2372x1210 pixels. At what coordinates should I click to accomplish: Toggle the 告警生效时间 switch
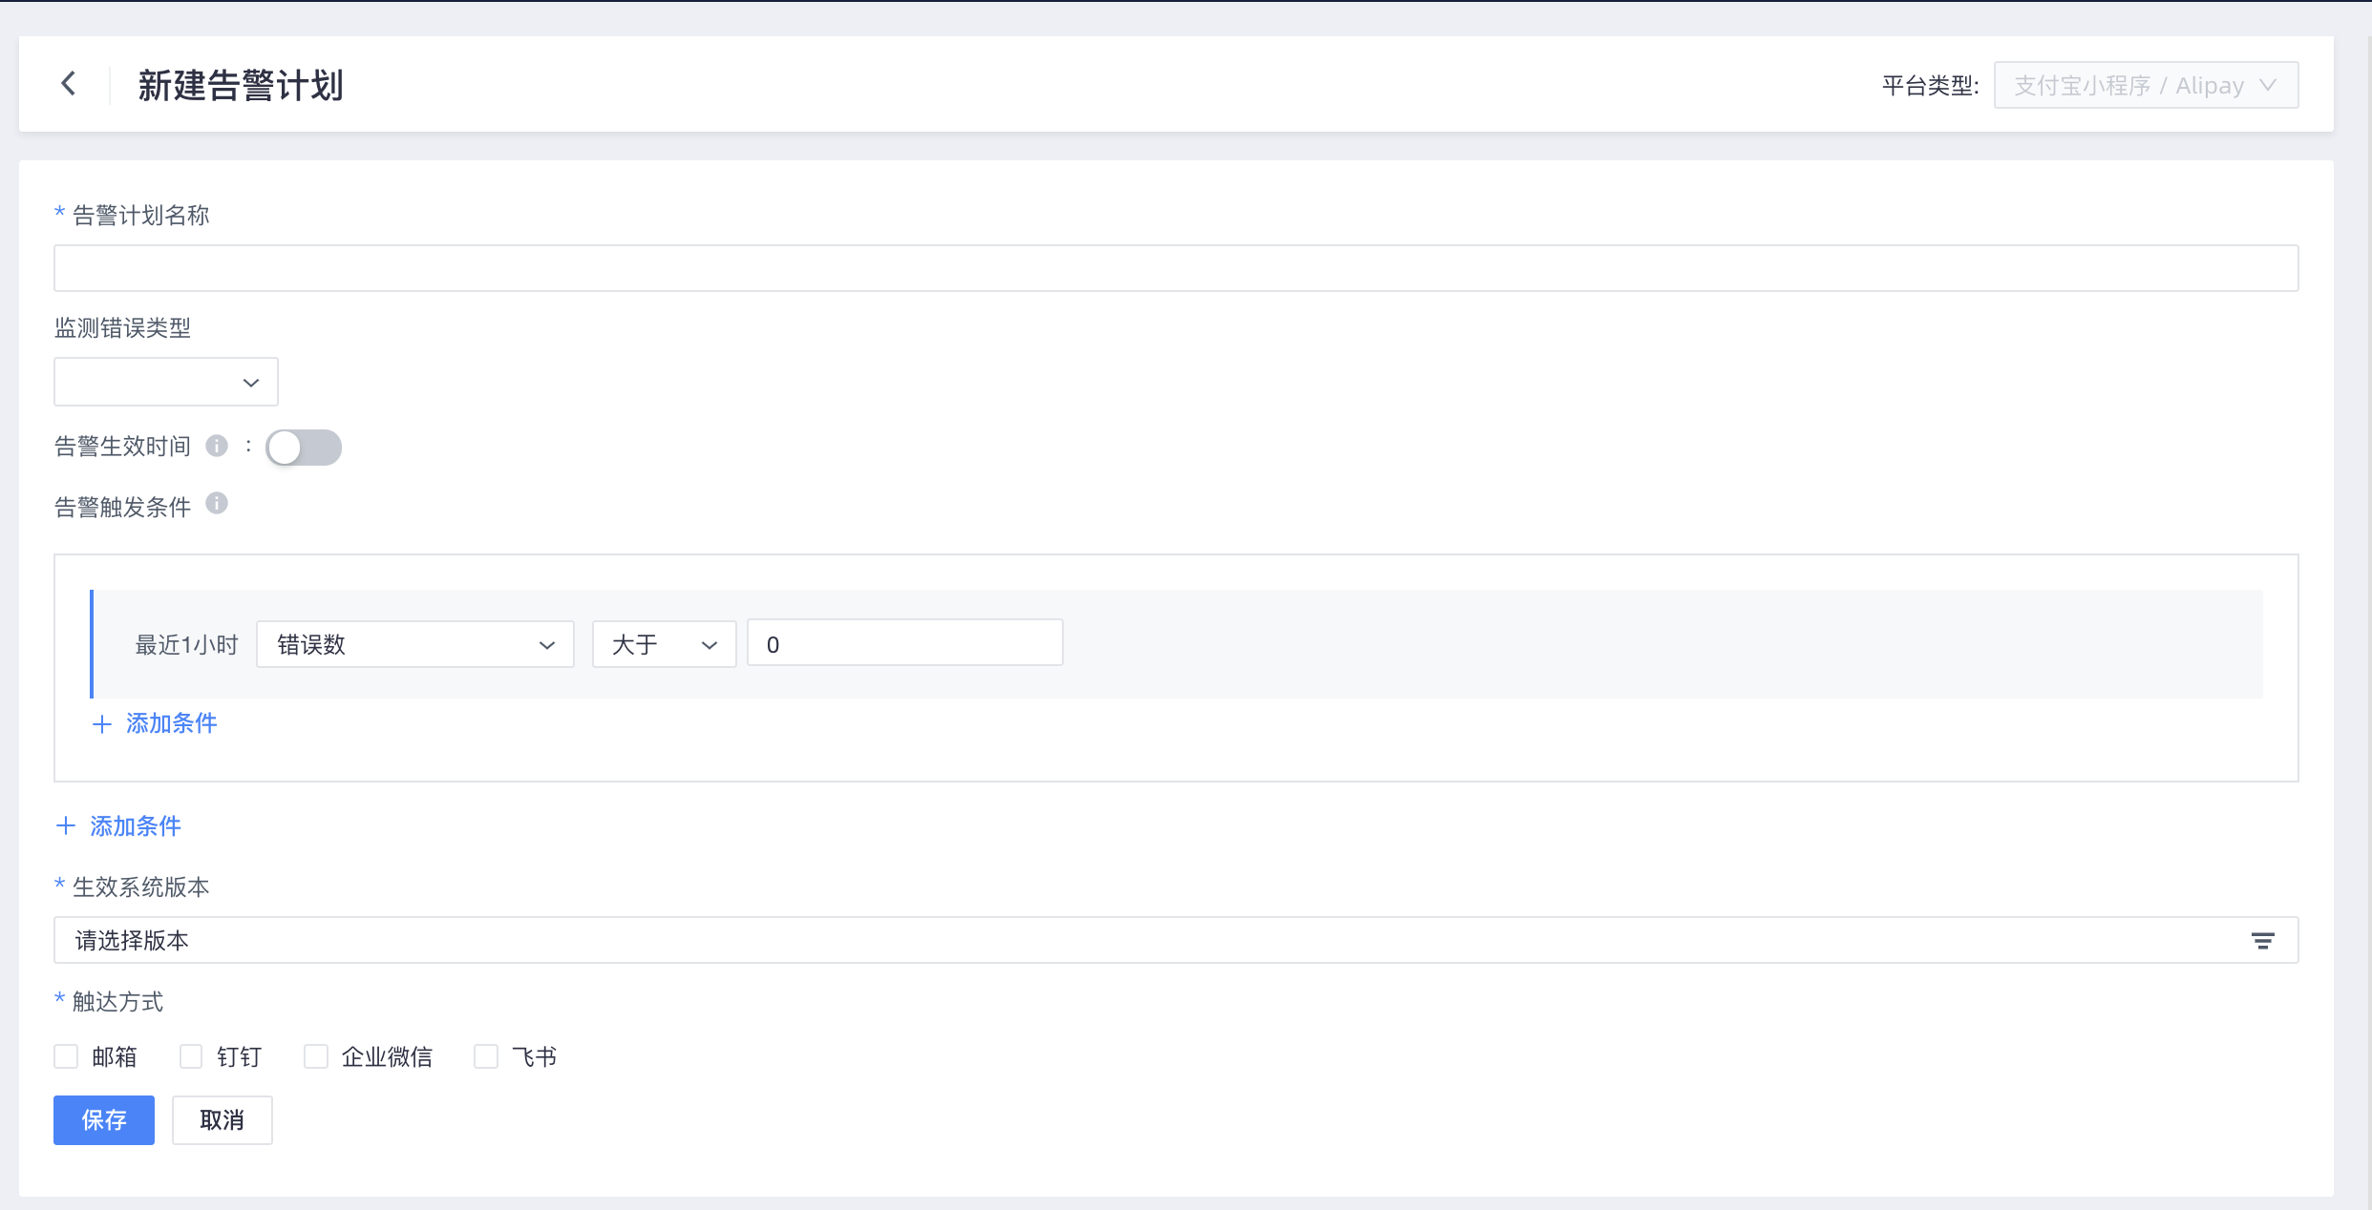[x=304, y=448]
